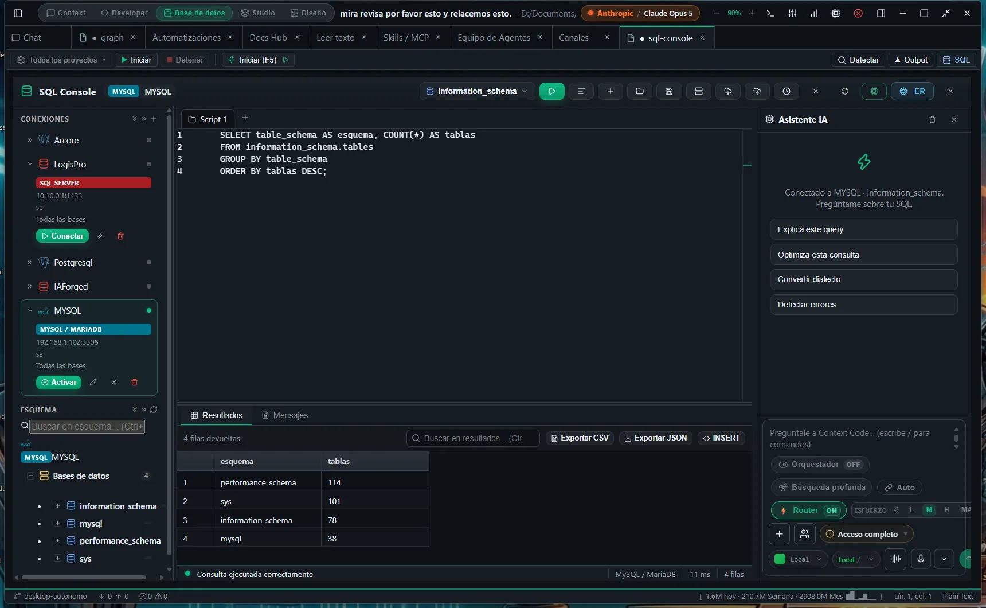Collapse the LogisPro connection
The width and height of the screenshot is (986, 608).
click(30, 164)
